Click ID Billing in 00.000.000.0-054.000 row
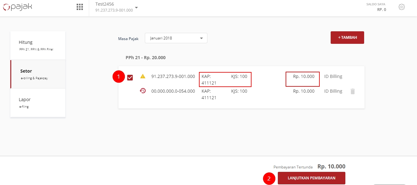 [x=333, y=91]
